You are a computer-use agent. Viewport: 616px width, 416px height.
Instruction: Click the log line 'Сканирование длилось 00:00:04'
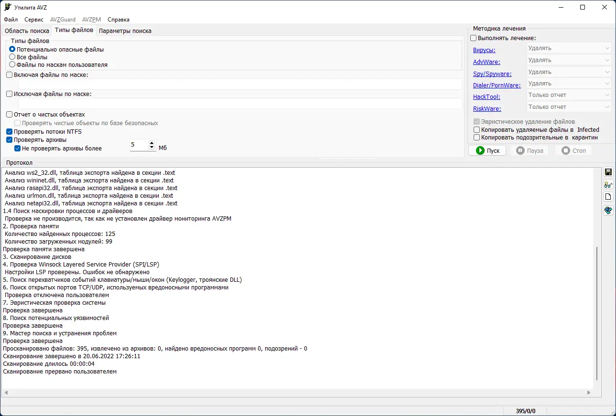click(49, 364)
